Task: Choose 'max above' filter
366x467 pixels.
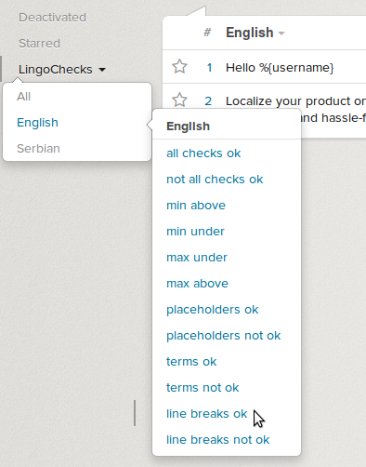Action: coord(197,284)
